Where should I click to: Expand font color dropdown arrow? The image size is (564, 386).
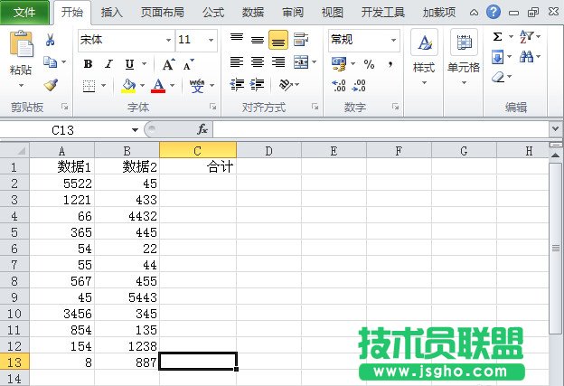pyautogui.click(x=173, y=86)
